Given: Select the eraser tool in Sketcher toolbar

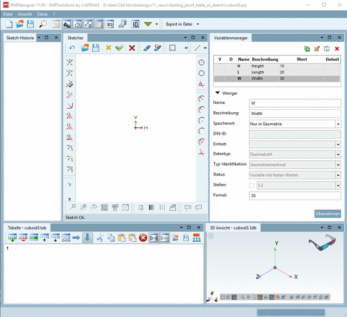Looking at the screenshot, I should tap(147, 48).
